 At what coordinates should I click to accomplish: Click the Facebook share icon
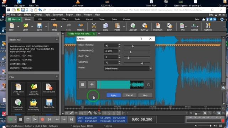(207, 19)
